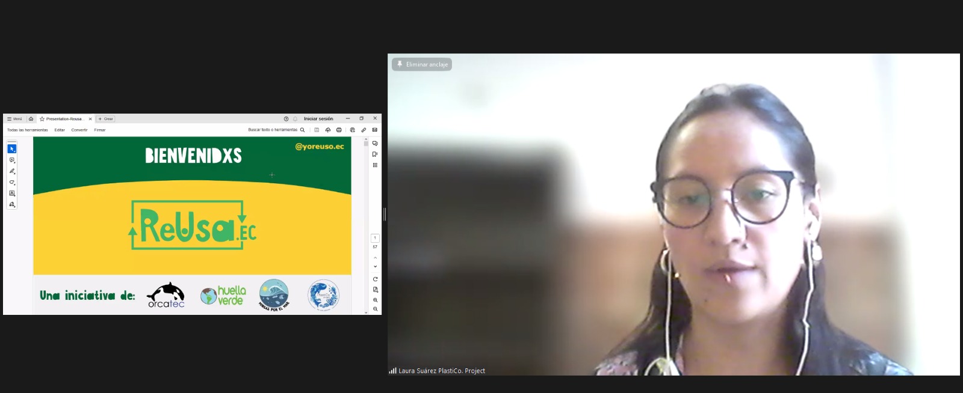Click Laura Suárez PlastiCo. Project name label
Screen dimensions: 963x393
[441, 371]
